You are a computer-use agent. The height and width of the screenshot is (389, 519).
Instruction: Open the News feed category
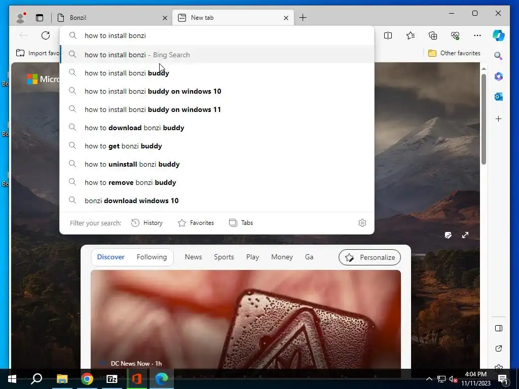pyautogui.click(x=193, y=257)
